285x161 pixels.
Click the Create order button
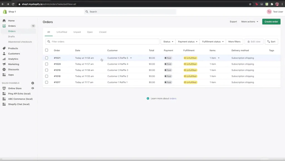pyautogui.click(x=271, y=22)
